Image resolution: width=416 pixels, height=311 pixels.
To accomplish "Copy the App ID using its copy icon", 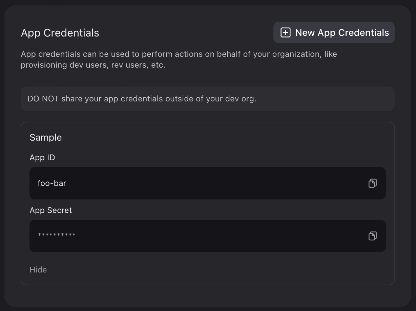I will pos(372,183).
